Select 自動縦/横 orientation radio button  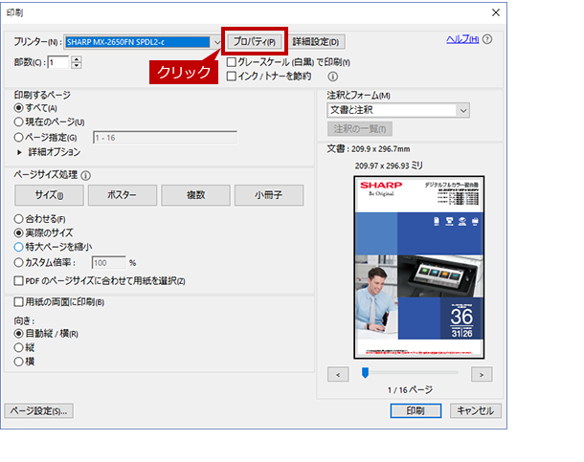tap(18, 333)
